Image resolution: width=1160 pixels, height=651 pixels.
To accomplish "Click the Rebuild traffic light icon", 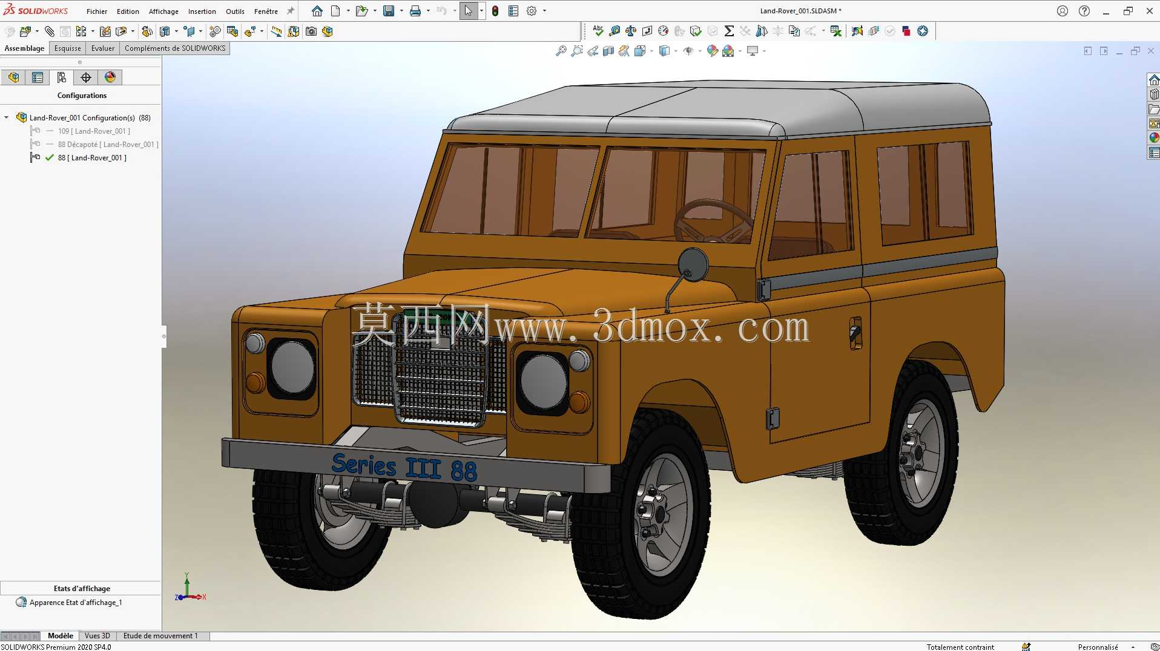I will point(495,11).
